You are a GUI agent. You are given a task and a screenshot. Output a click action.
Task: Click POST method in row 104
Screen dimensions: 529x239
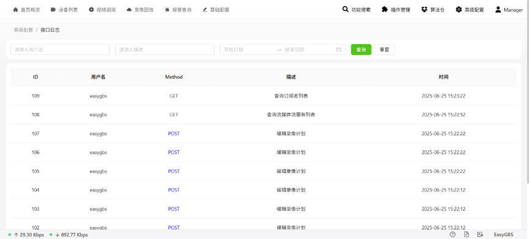(174, 190)
